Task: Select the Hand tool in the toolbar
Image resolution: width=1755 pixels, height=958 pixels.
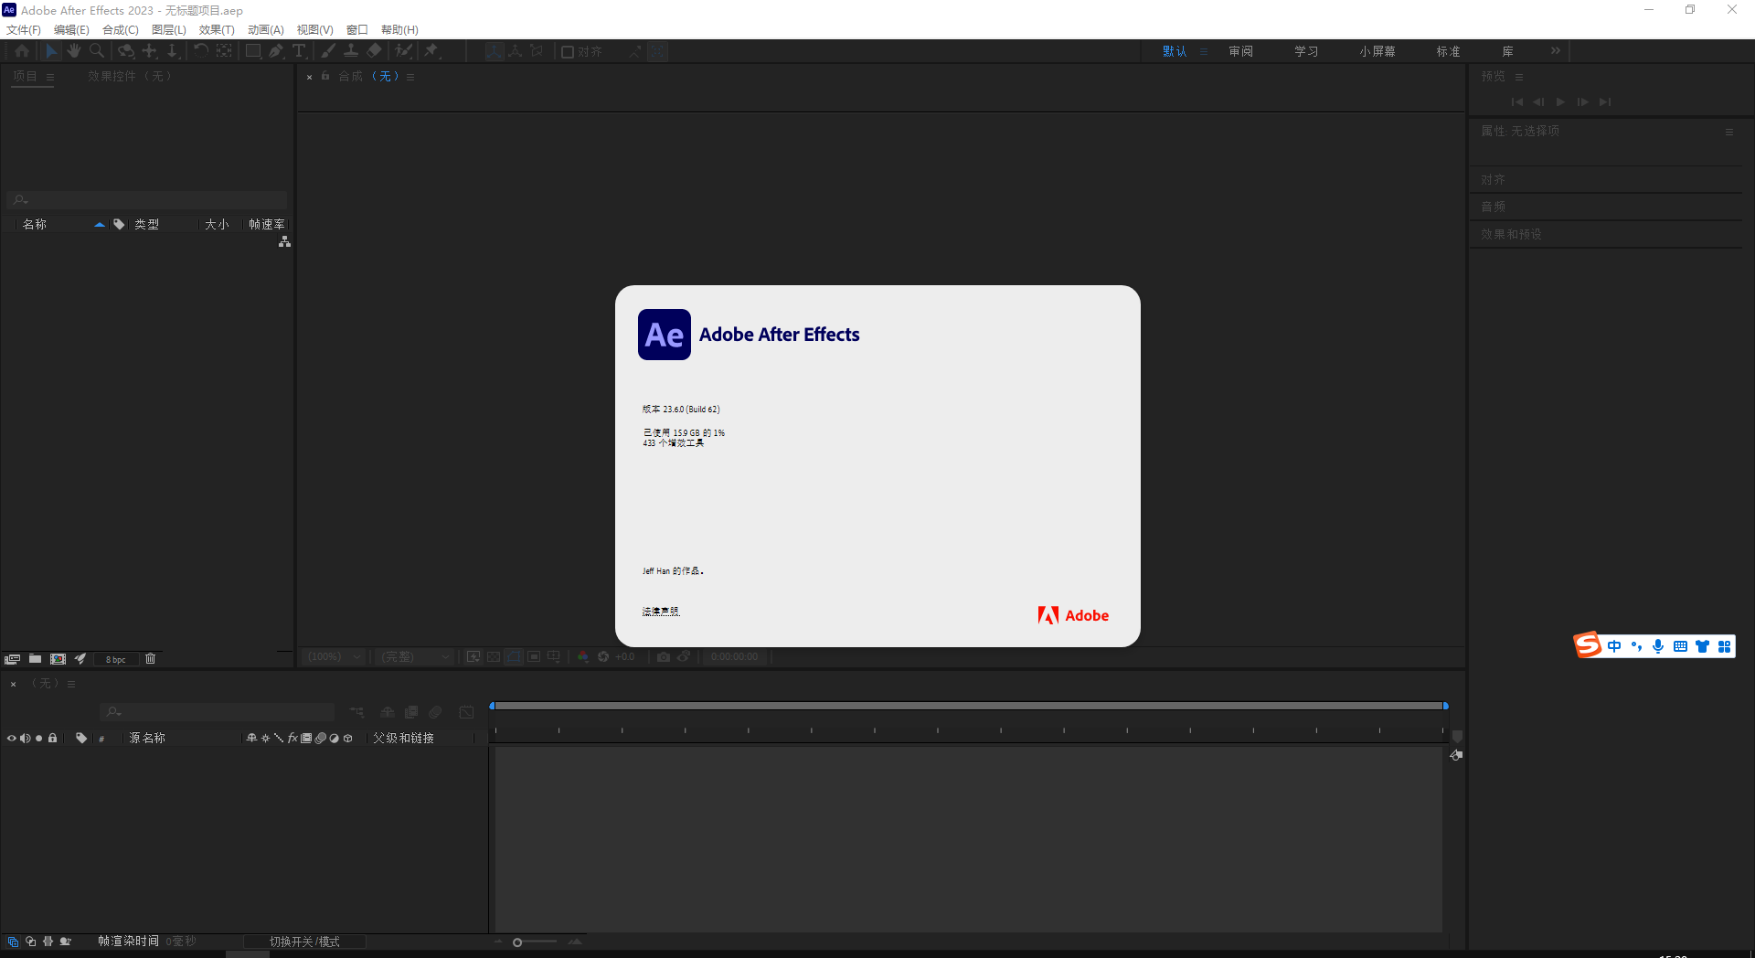Action: [73, 51]
